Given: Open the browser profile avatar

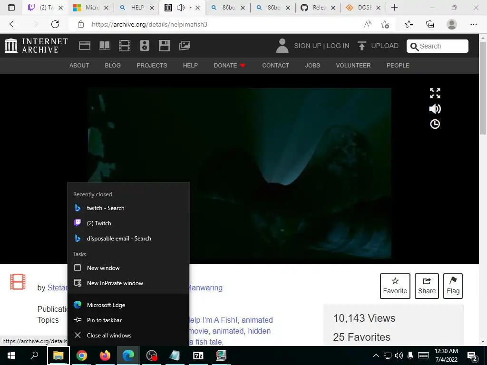Looking at the screenshot, I should (x=452, y=24).
